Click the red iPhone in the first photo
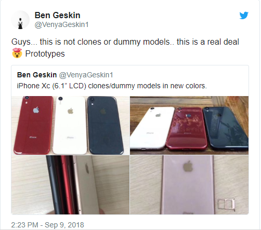 click(34, 125)
